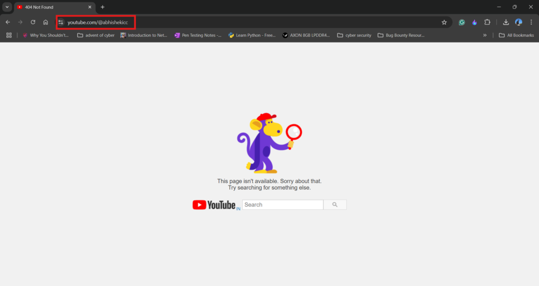Click the forward navigation arrow
This screenshot has height=286, width=539.
tap(21, 22)
